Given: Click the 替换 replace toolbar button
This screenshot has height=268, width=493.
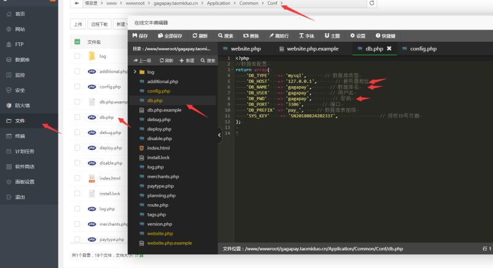Looking at the screenshot, I should click(251, 36).
